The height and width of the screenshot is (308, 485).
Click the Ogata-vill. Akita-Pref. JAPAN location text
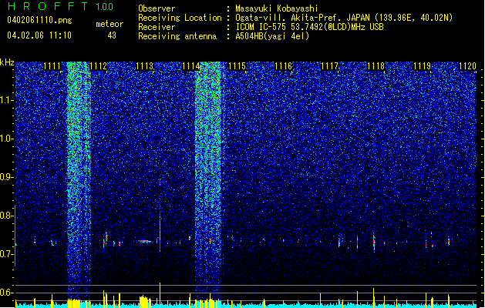pyautogui.click(x=344, y=18)
